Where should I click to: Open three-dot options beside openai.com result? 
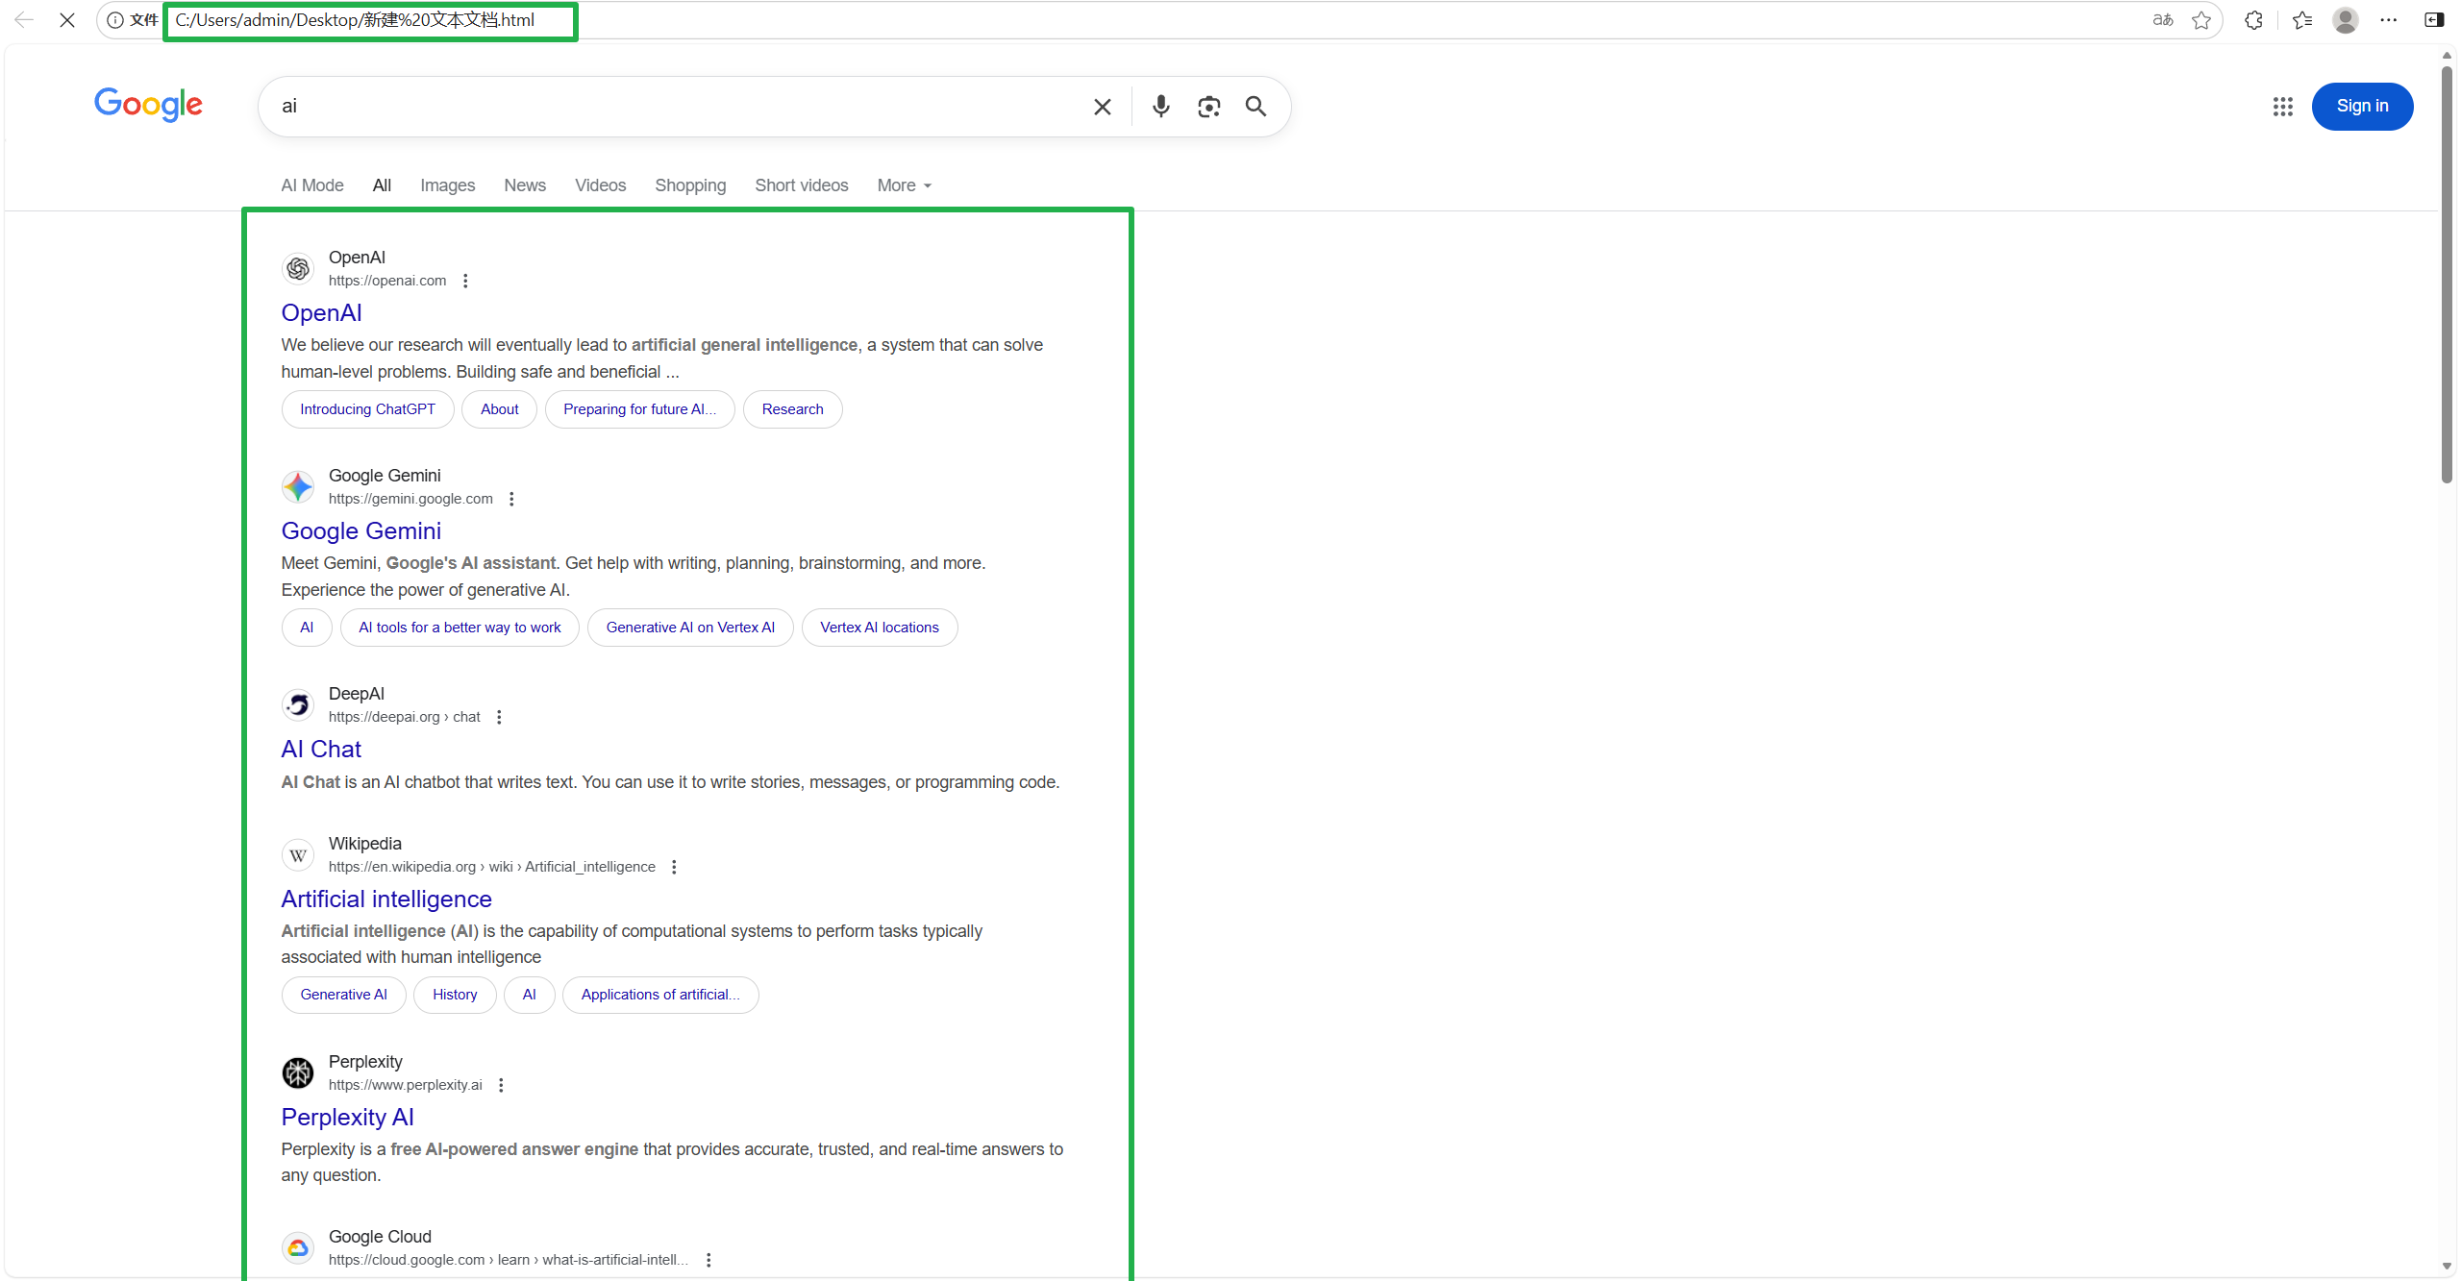[x=465, y=281]
